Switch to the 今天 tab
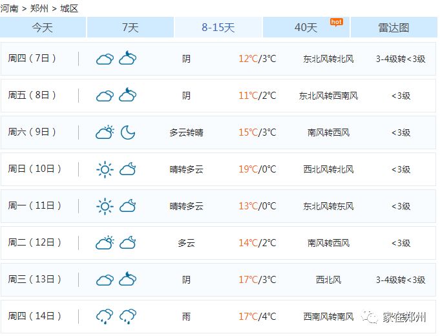 point(43,27)
